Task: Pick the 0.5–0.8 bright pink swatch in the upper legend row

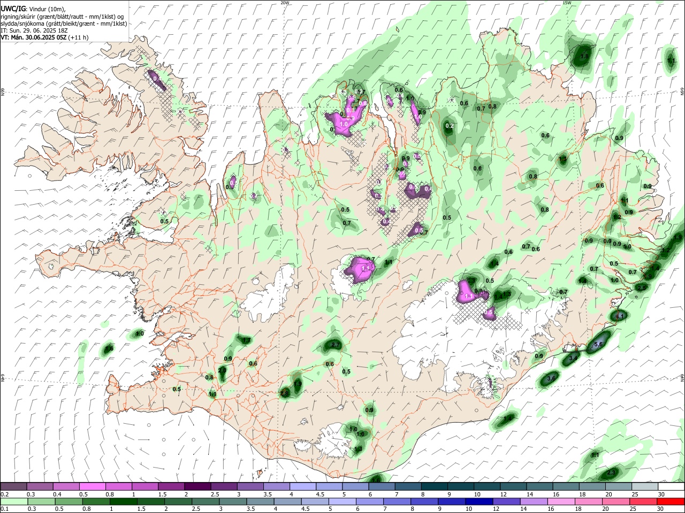Action: [92, 486]
